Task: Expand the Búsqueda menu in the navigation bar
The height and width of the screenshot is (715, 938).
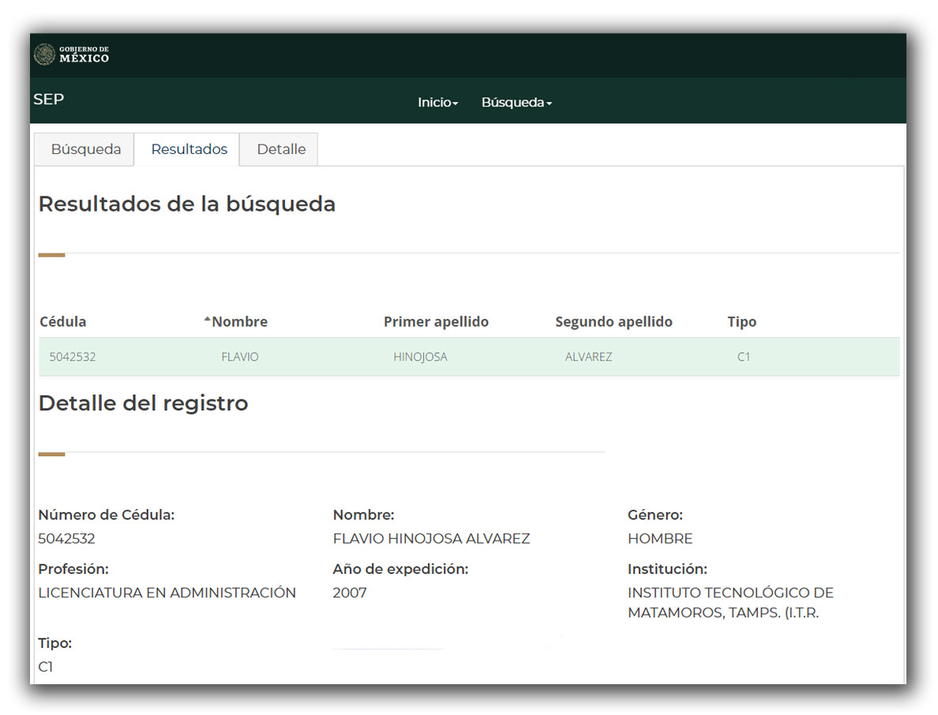Action: pyautogui.click(x=516, y=103)
